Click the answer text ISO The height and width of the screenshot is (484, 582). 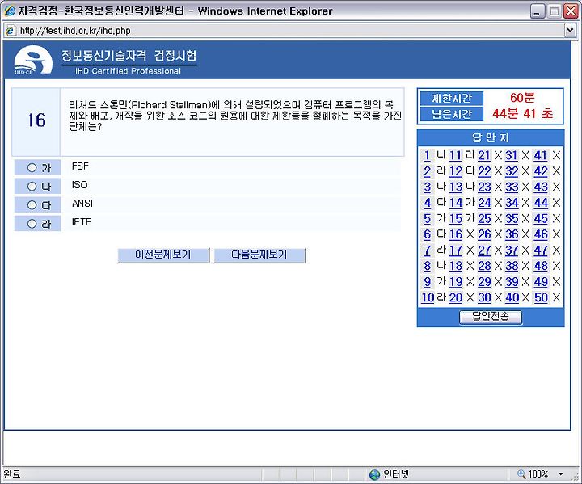(x=80, y=185)
